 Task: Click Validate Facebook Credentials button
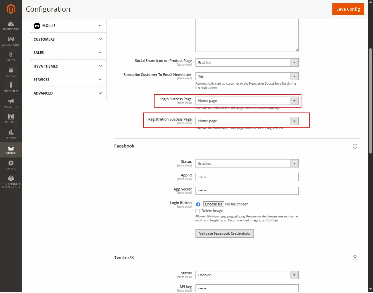(x=224, y=233)
